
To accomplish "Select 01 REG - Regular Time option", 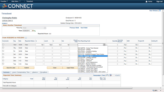I will point(93,56).
